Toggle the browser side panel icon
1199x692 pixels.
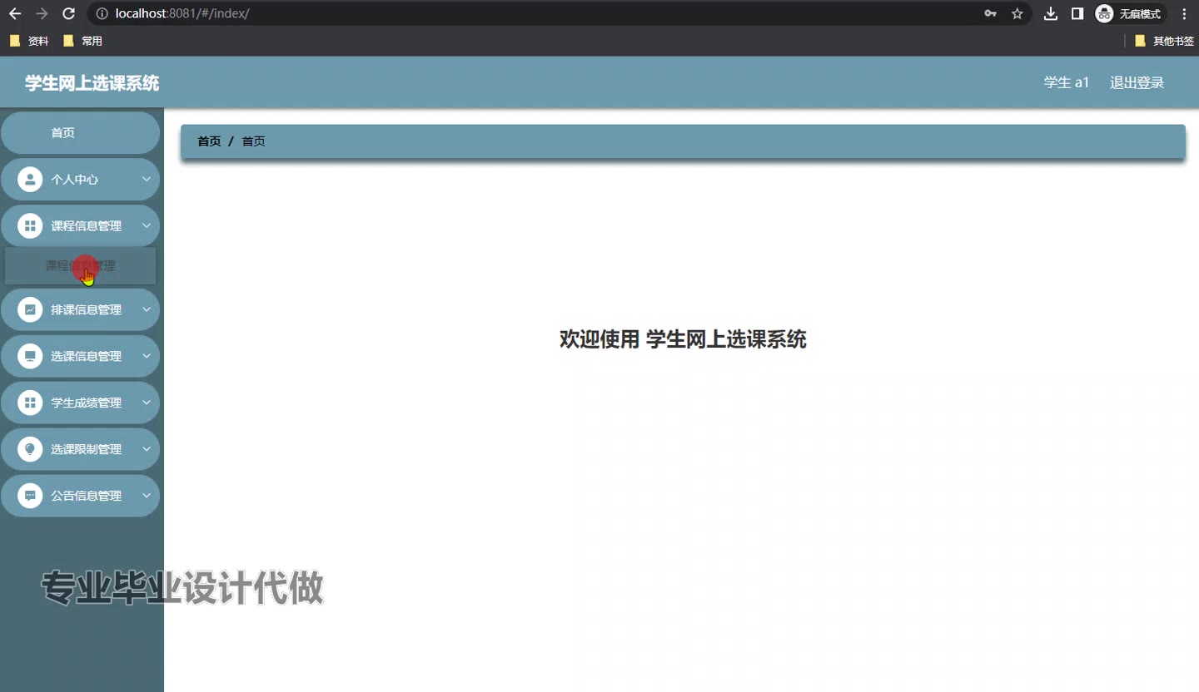pyautogui.click(x=1077, y=13)
